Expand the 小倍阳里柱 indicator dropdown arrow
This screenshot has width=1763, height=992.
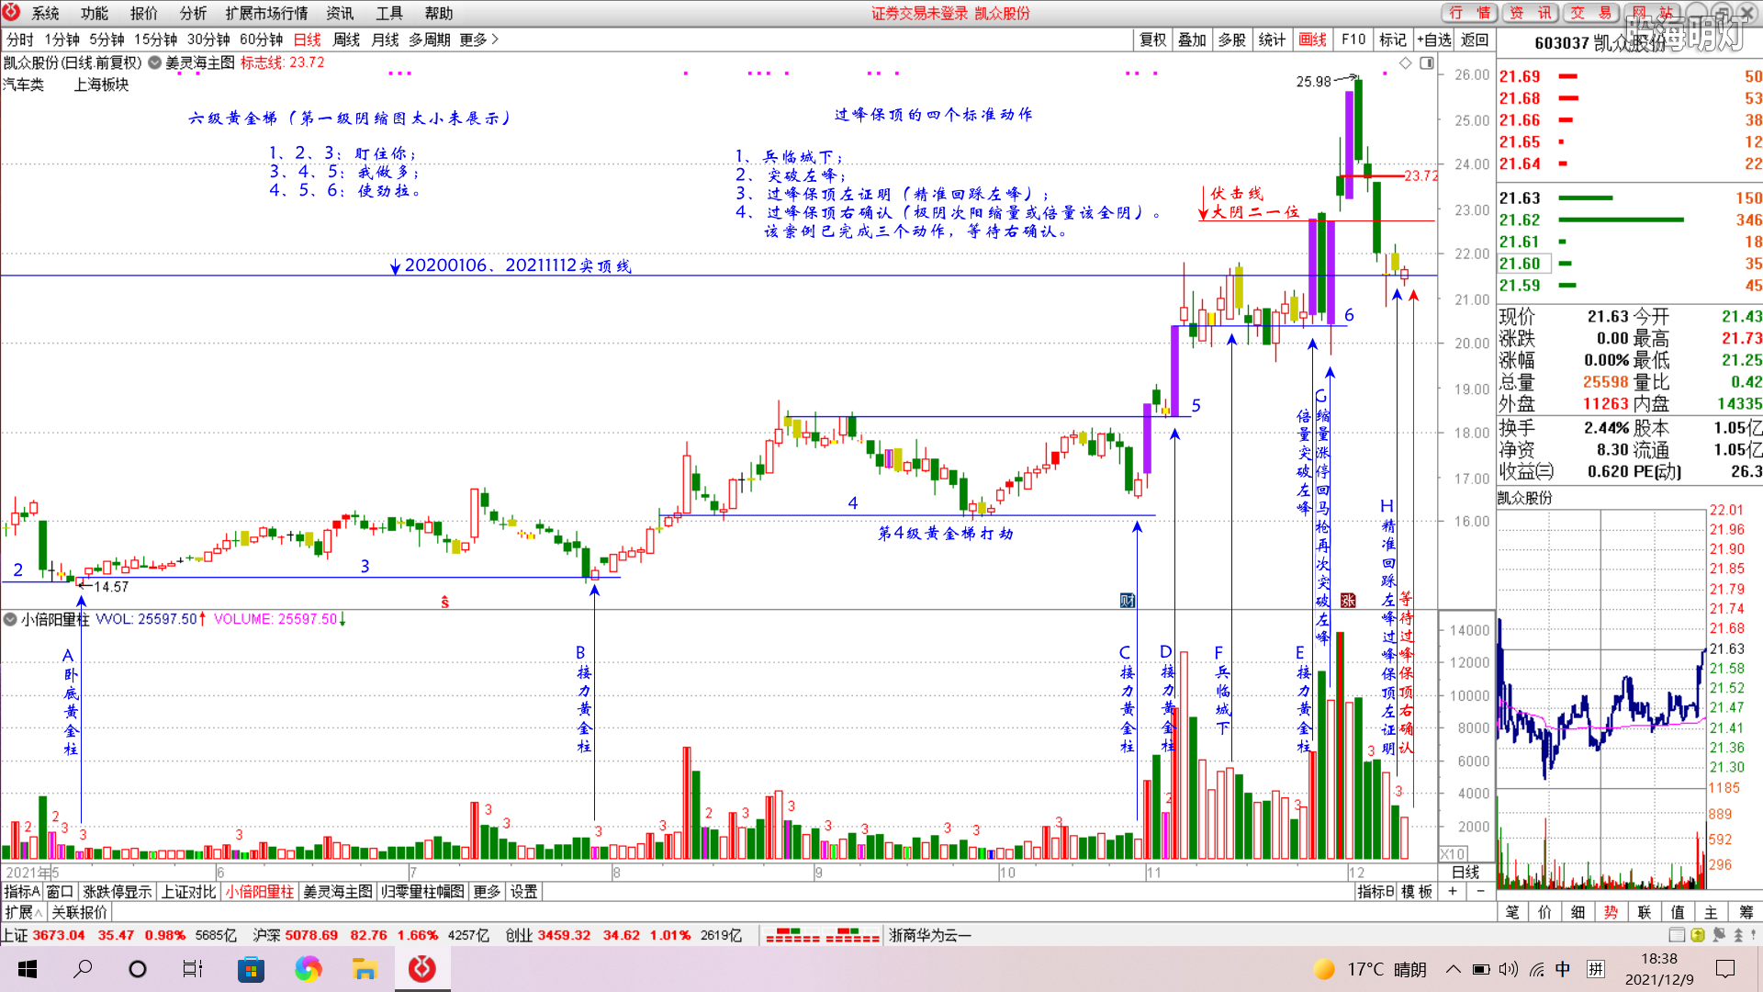(x=10, y=619)
